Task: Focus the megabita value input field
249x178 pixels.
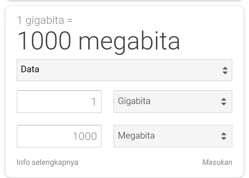Action: (x=59, y=136)
